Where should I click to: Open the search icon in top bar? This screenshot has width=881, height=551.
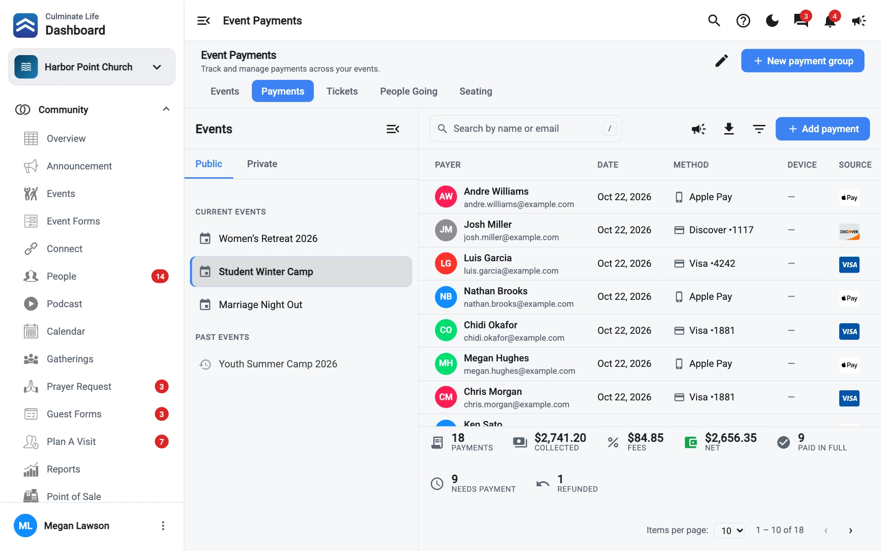pos(714,21)
